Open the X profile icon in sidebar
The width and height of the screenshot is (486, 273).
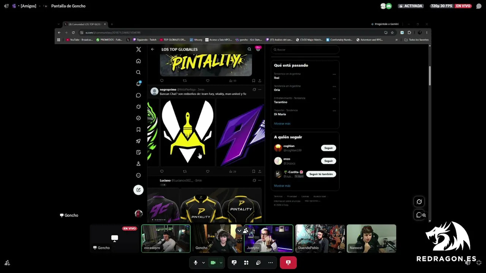pos(138,164)
